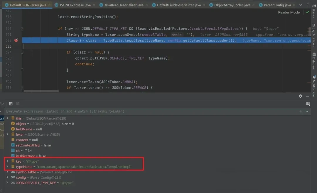This screenshot has width=317, height=193.
Task: Click the green inspection checkmark
Action: pos(308,12)
